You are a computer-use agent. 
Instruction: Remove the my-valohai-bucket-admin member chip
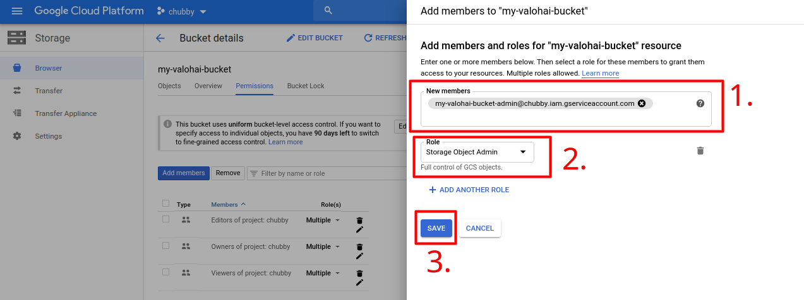[x=642, y=103]
